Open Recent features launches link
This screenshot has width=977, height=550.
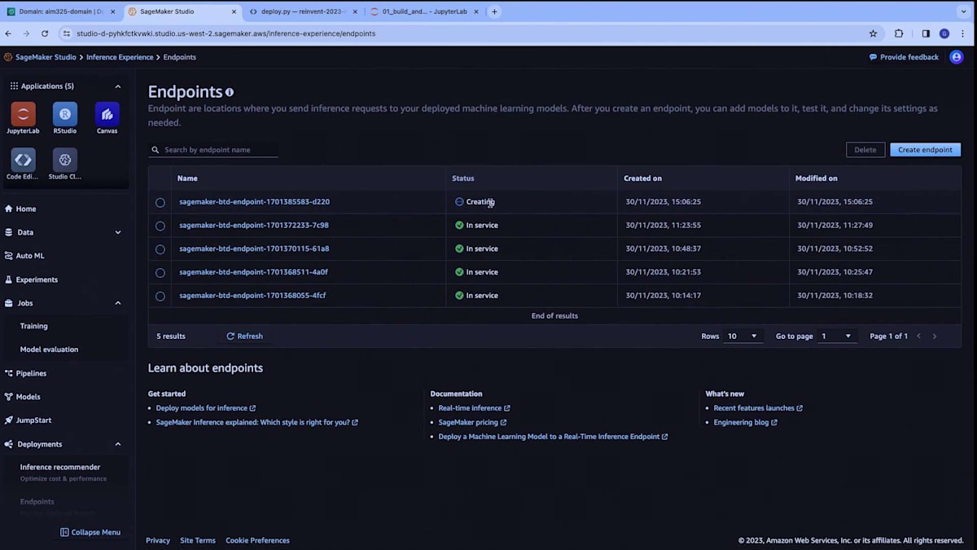click(x=758, y=408)
